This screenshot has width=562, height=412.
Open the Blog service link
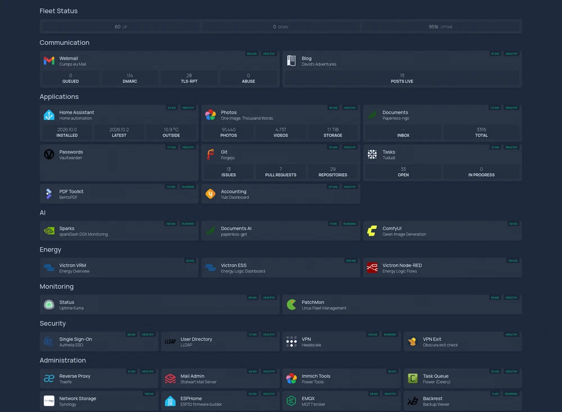pyautogui.click(x=306, y=58)
